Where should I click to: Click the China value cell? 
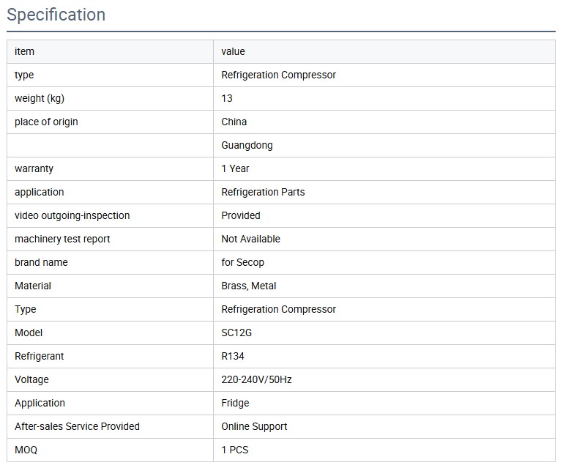click(x=234, y=122)
